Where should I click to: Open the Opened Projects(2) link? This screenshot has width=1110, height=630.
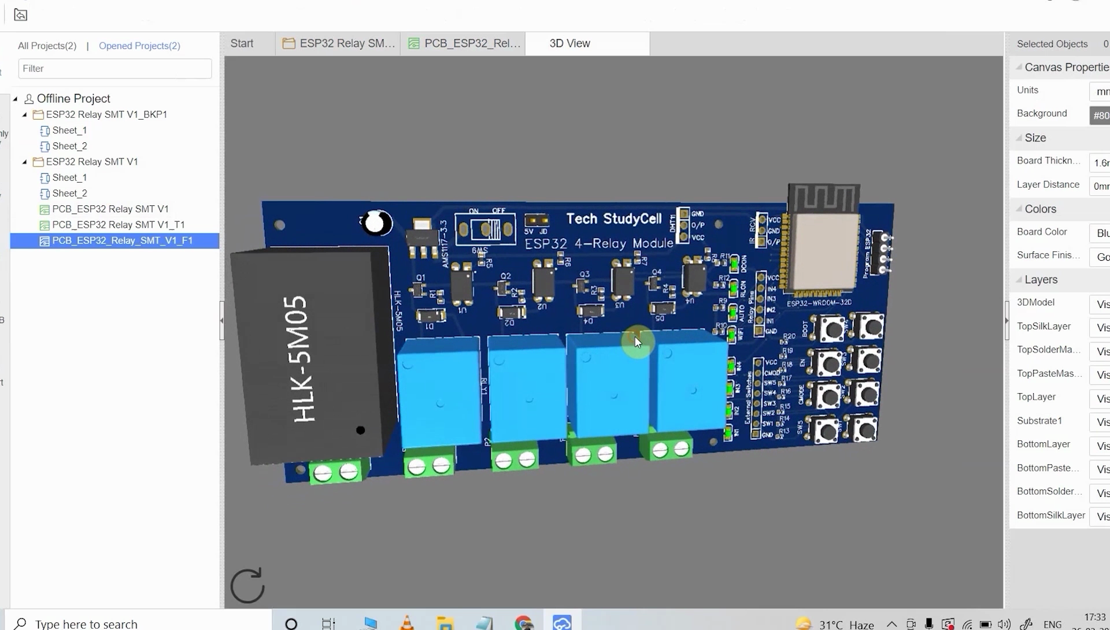tap(139, 46)
